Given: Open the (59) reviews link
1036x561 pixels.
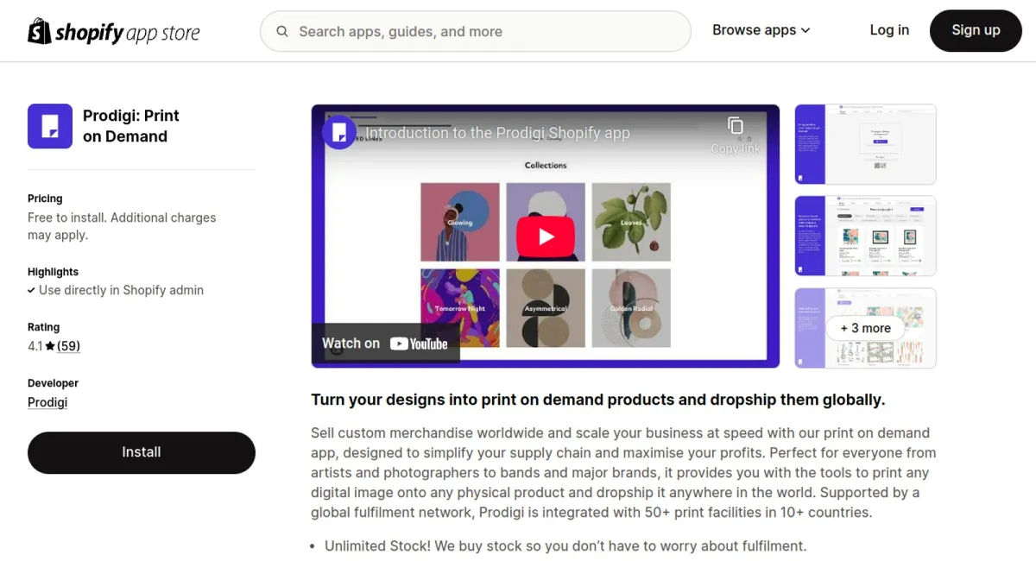Looking at the screenshot, I should point(69,346).
